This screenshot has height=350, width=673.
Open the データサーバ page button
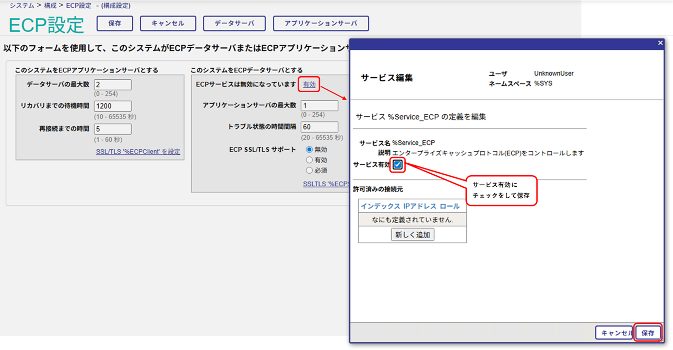[x=234, y=23]
